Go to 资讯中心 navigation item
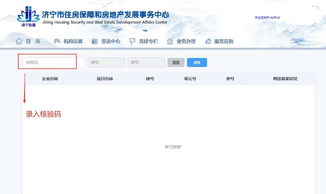The width and height of the screenshot is (326, 194). click(x=110, y=41)
